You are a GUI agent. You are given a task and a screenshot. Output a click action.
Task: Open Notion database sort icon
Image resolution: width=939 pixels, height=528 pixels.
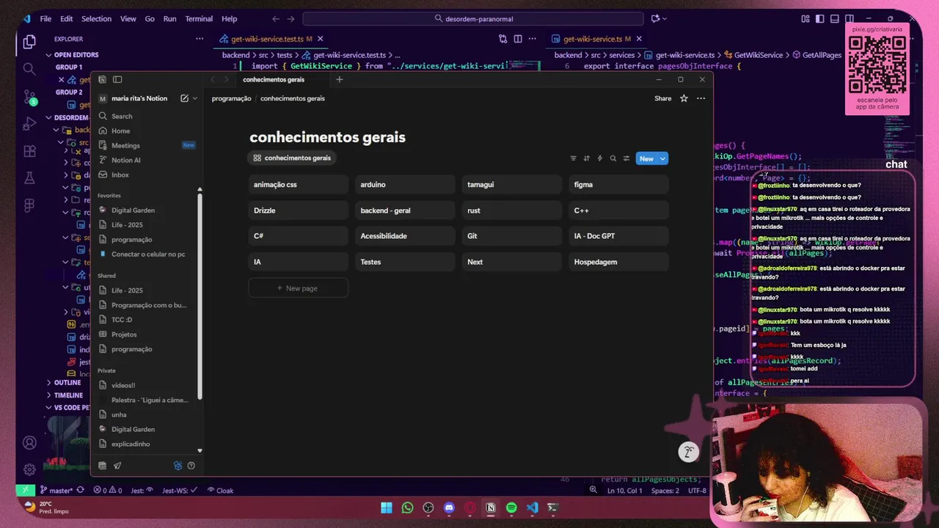[586, 158]
